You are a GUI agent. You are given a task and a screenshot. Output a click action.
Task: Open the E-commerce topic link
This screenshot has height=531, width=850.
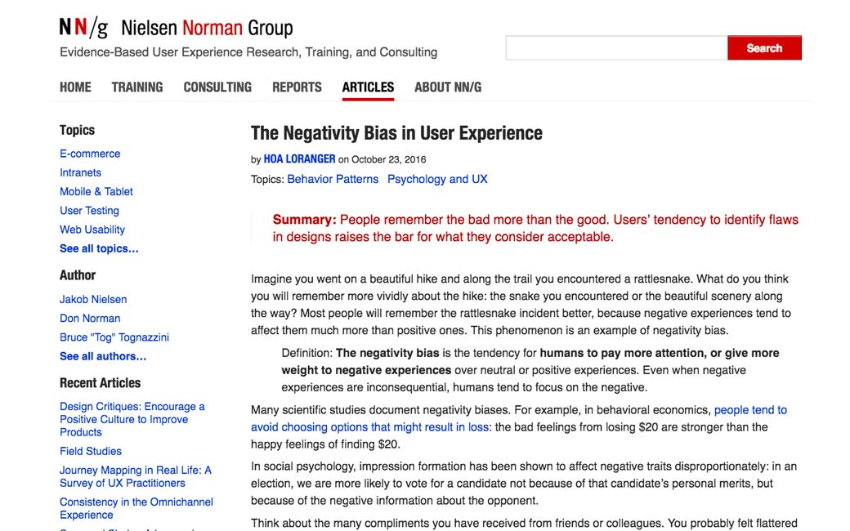pos(90,154)
